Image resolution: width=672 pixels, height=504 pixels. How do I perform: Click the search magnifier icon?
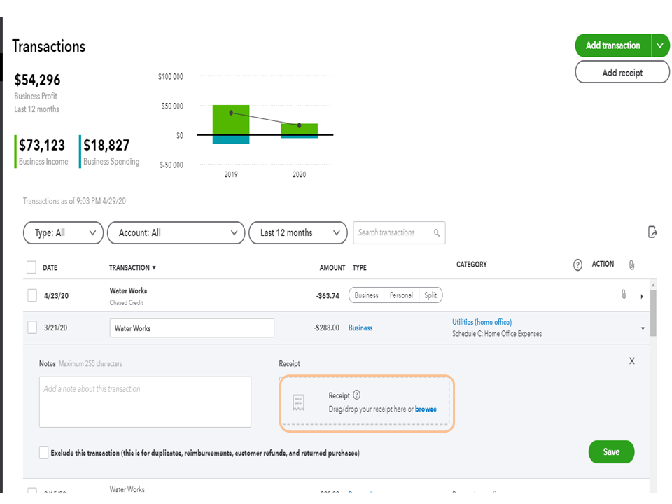(x=437, y=233)
